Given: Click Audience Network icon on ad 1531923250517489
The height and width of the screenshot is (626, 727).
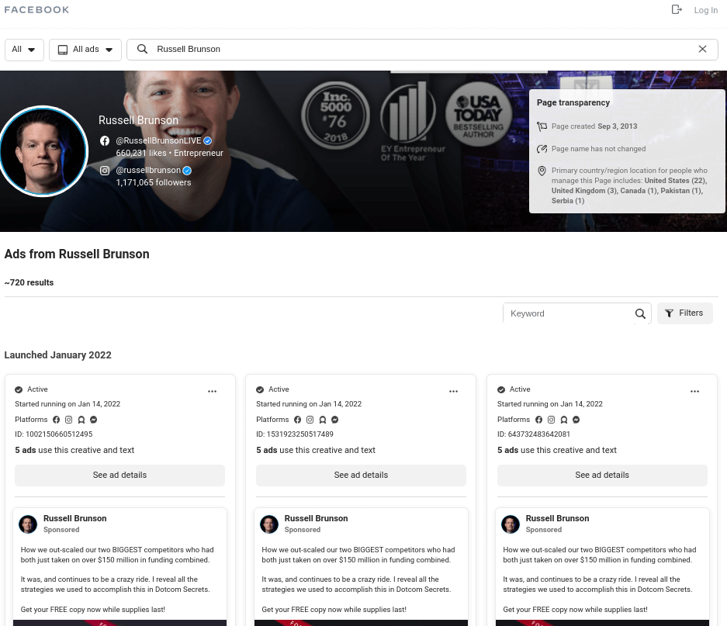Looking at the screenshot, I should (323, 420).
